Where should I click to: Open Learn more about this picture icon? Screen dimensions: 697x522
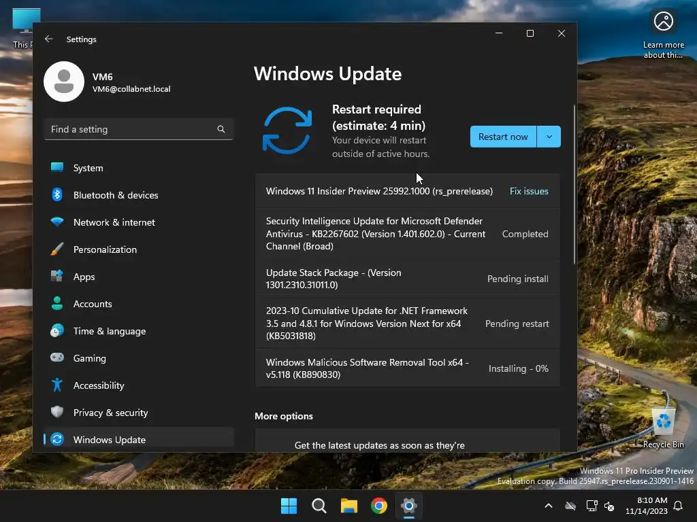(663, 35)
